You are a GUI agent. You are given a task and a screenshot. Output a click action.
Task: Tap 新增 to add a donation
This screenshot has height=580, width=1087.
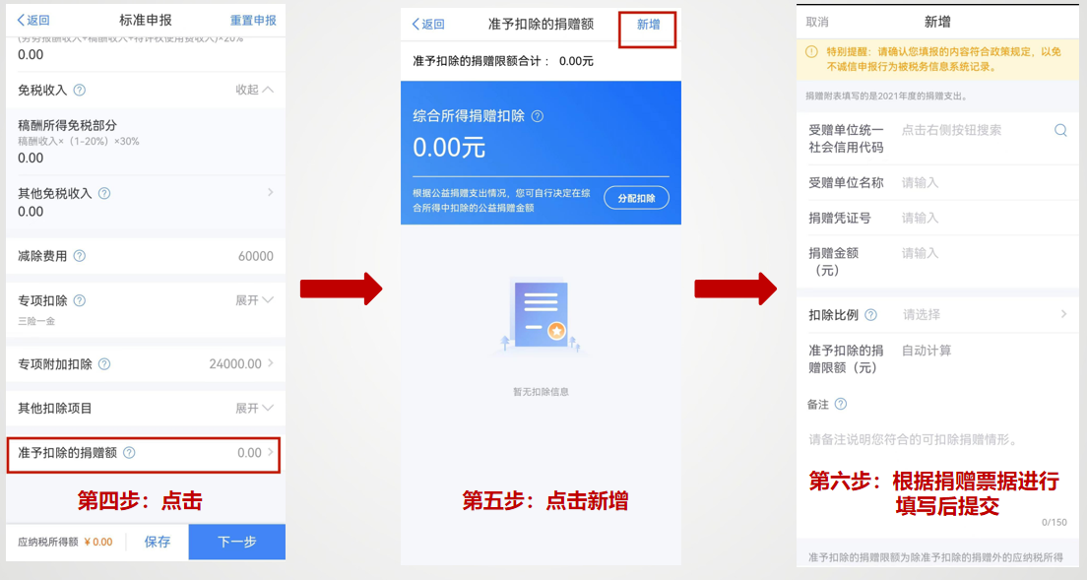[648, 25]
